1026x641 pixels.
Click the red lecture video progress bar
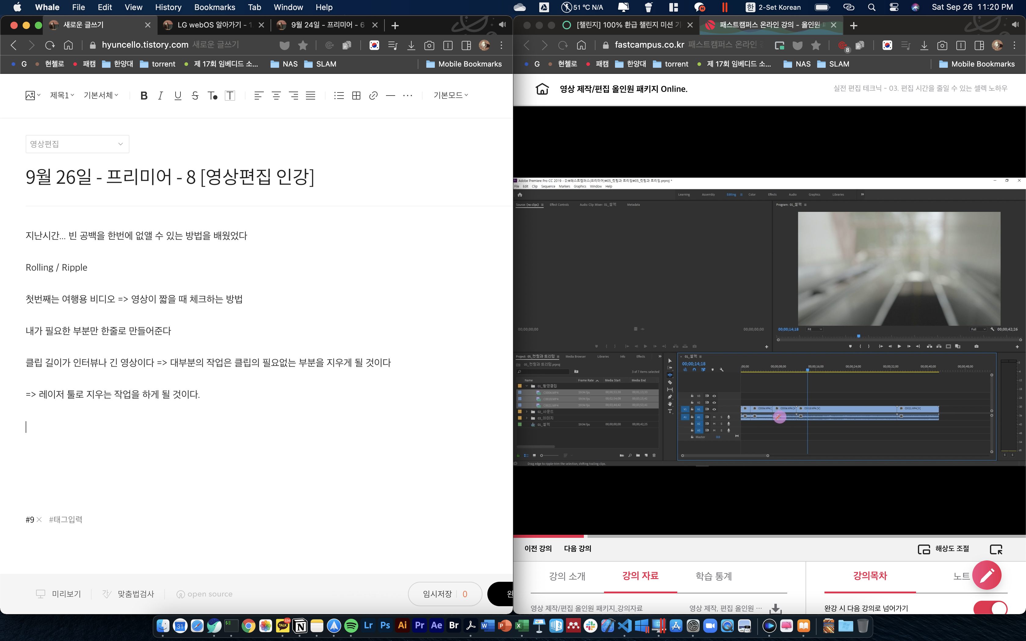[549, 536]
